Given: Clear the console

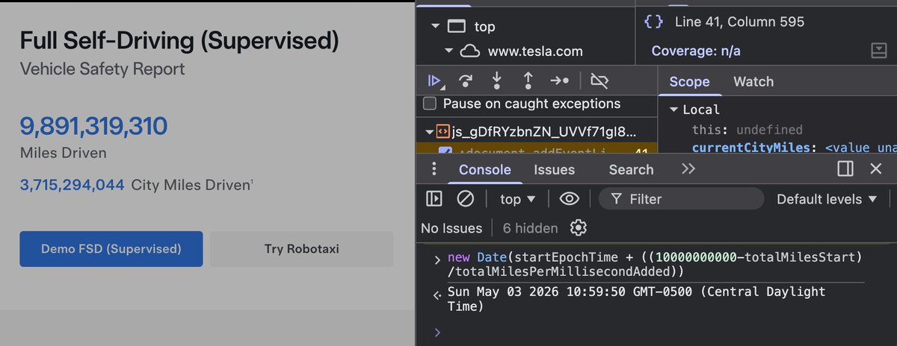Looking at the screenshot, I should coord(465,198).
